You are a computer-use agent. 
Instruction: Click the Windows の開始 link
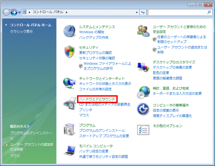pyautogui.click(x=92, y=32)
